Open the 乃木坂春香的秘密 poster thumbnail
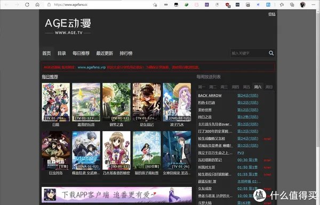The image size is (320, 205). point(116,150)
